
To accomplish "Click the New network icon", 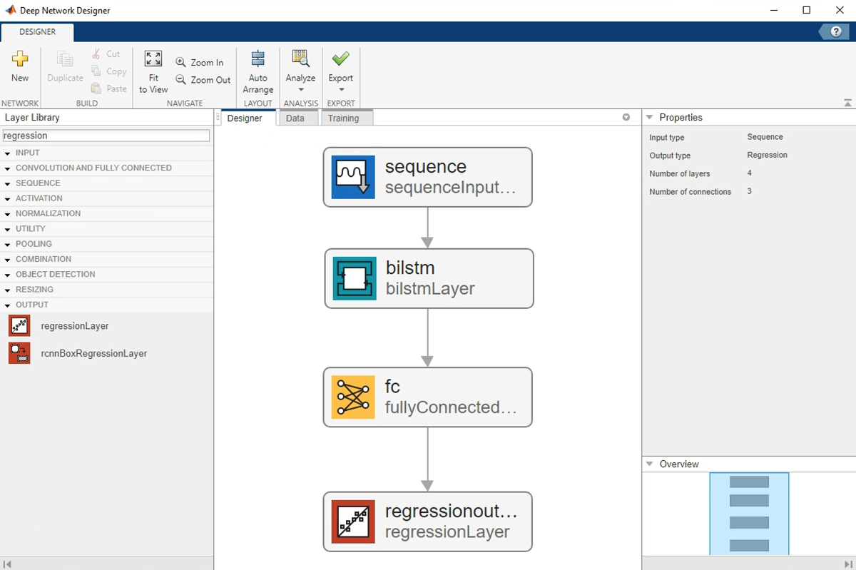I will pyautogui.click(x=20, y=60).
